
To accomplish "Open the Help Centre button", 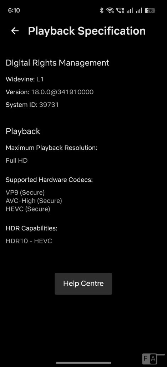I will point(83,284).
